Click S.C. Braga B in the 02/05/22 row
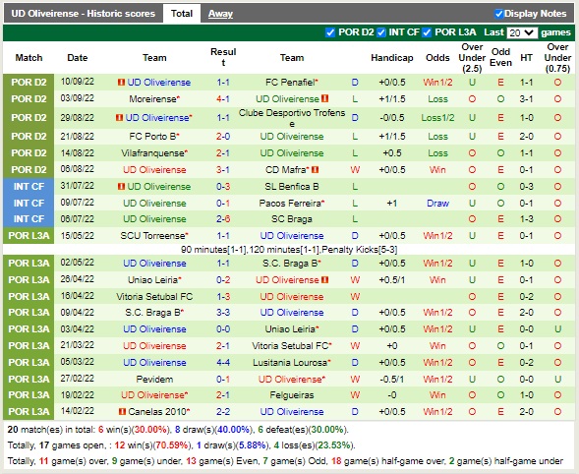 pyautogui.click(x=290, y=263)
